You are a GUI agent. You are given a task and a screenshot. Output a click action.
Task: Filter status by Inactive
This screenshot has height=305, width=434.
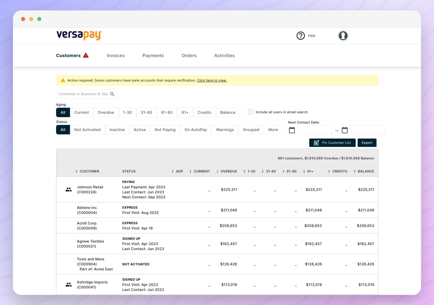117,130
